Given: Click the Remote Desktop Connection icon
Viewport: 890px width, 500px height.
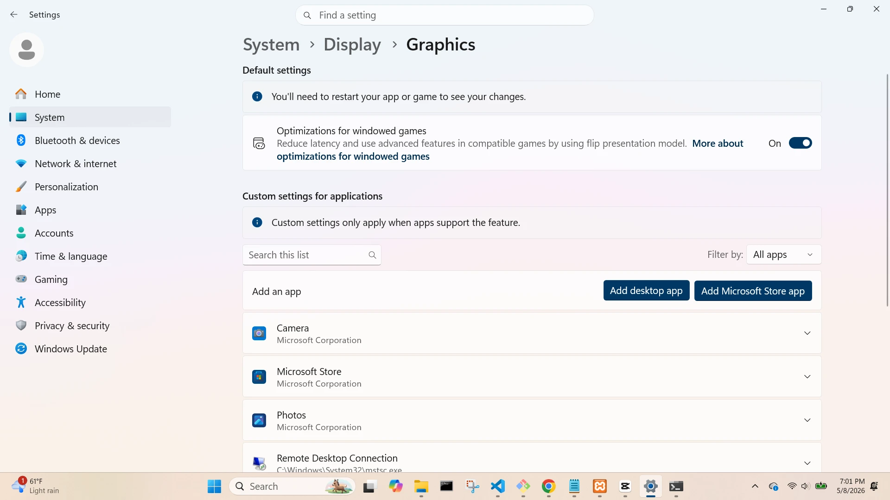Looking at the screenshot, I should (259, 463).
